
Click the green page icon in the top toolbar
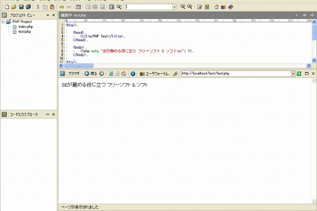[x=207, y=7]
